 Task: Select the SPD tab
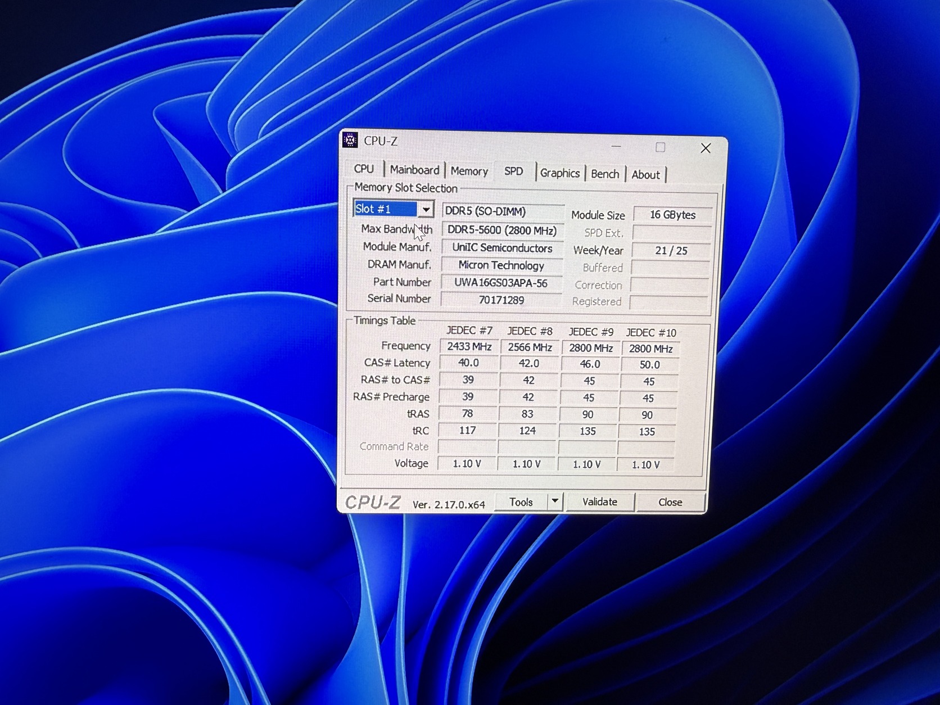point(513,171)
